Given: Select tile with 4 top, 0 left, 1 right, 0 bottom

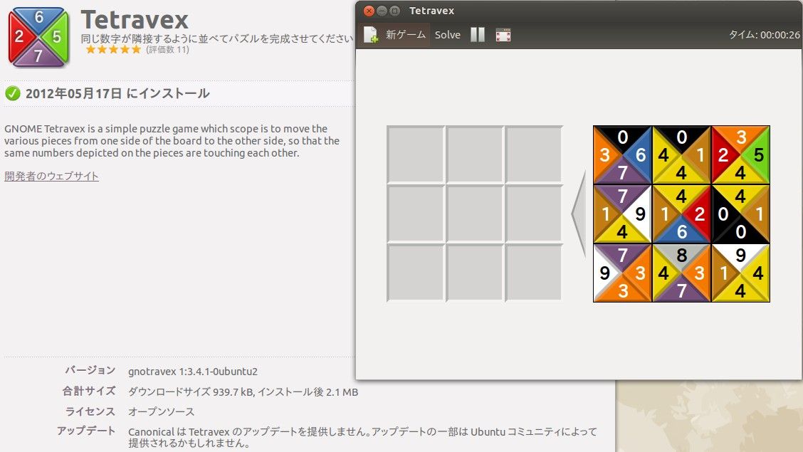Looking at the screenshot, I should (x=740, y=214).
